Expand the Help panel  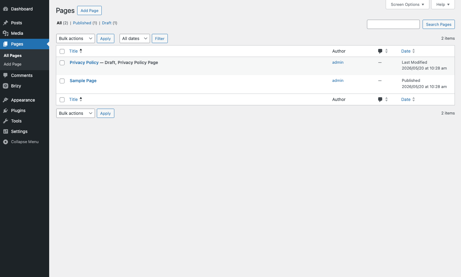pos(443,5)
